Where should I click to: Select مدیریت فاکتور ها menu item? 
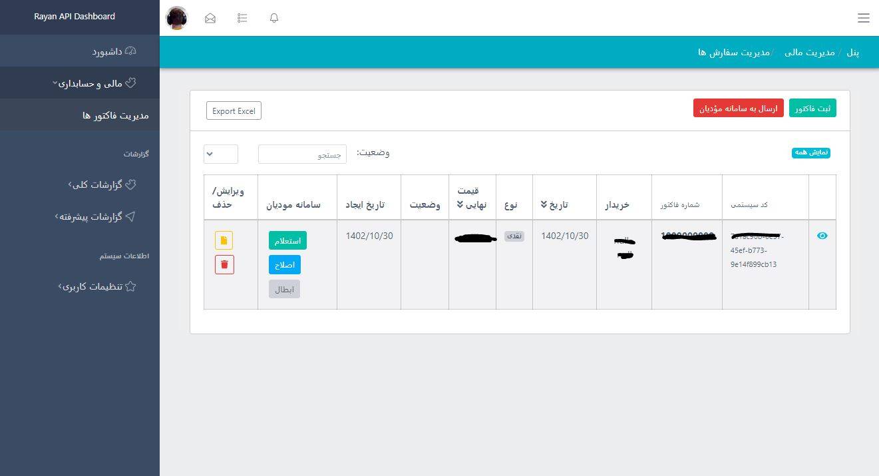(x=115, y=115)
